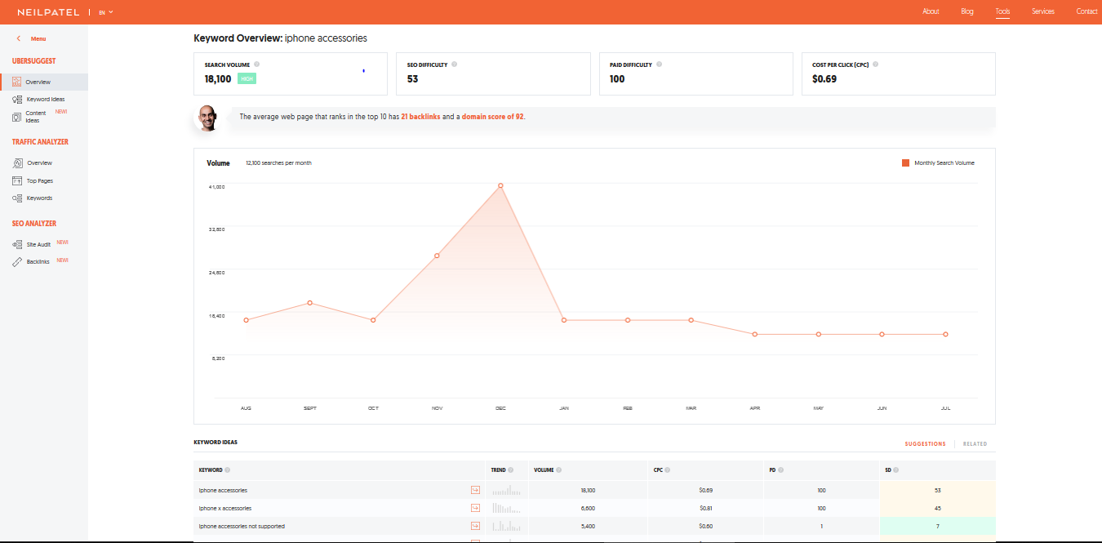This screenshot has height=543, width=1102.
Task: Click the Backlinks chain icon
Action: [x=17, y=262]
